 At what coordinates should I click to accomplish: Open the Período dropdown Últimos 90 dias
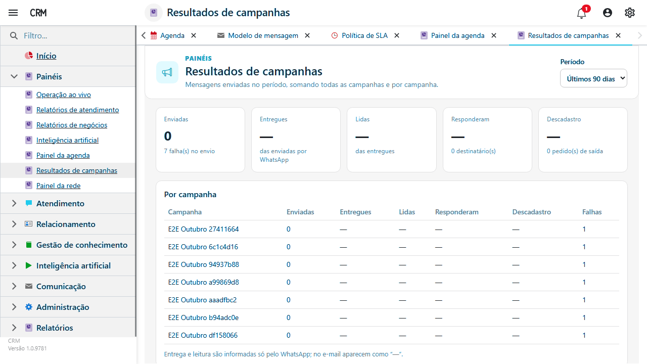pyautogui.click(x=593, y=78)
